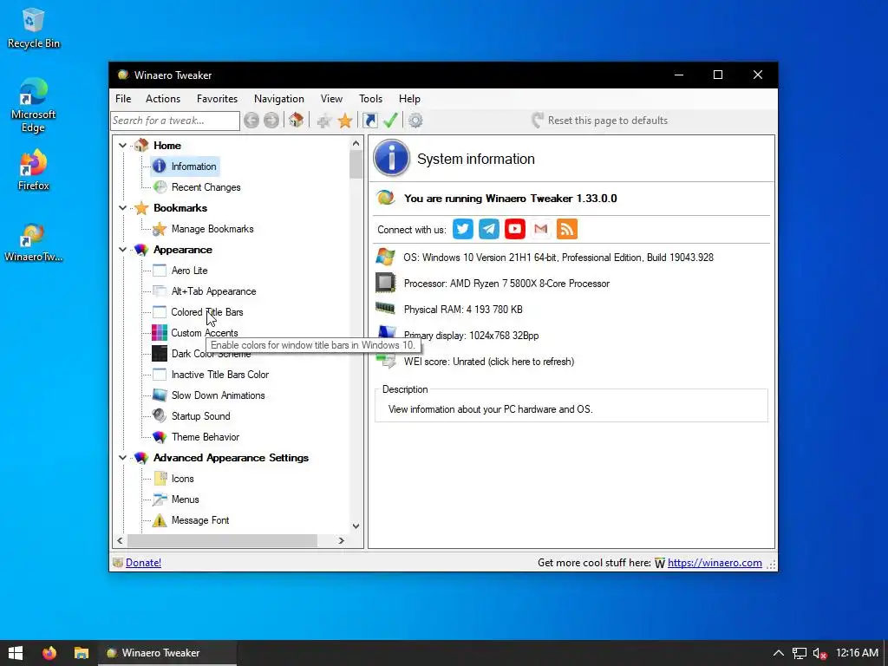Click the Startup Sound speaker icon
Viewport: 888px width, 666px height.
click(160, 415)
